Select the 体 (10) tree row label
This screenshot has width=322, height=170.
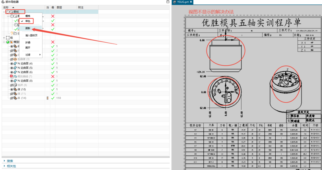22,89
